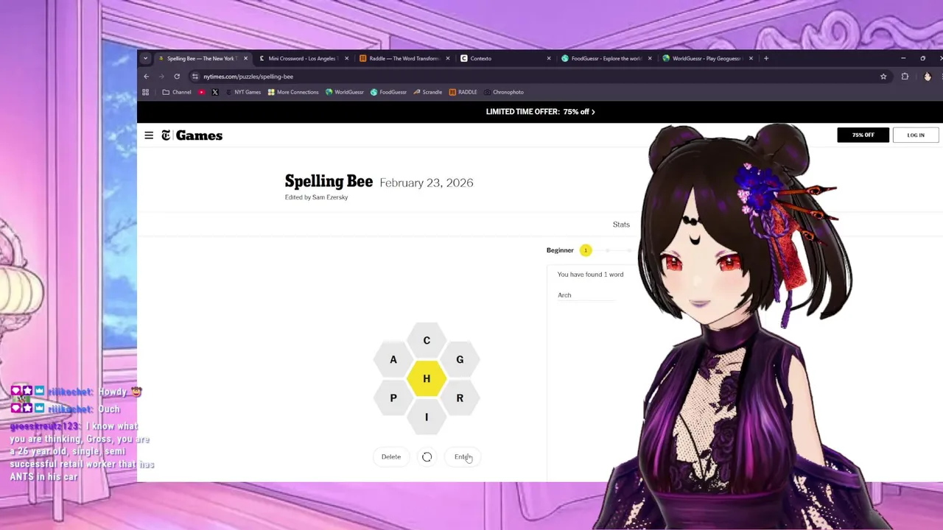The height and width of the screenshot is (530, 943).
Task: Open the WorldGuessr bookmark
Action: point(345,92)
